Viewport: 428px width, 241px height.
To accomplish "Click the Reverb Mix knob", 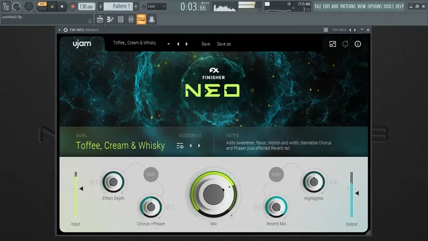I will pos(276,207).
